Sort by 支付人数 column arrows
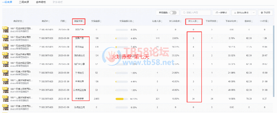This screenshot has height=113, width=277. (198, 21)
